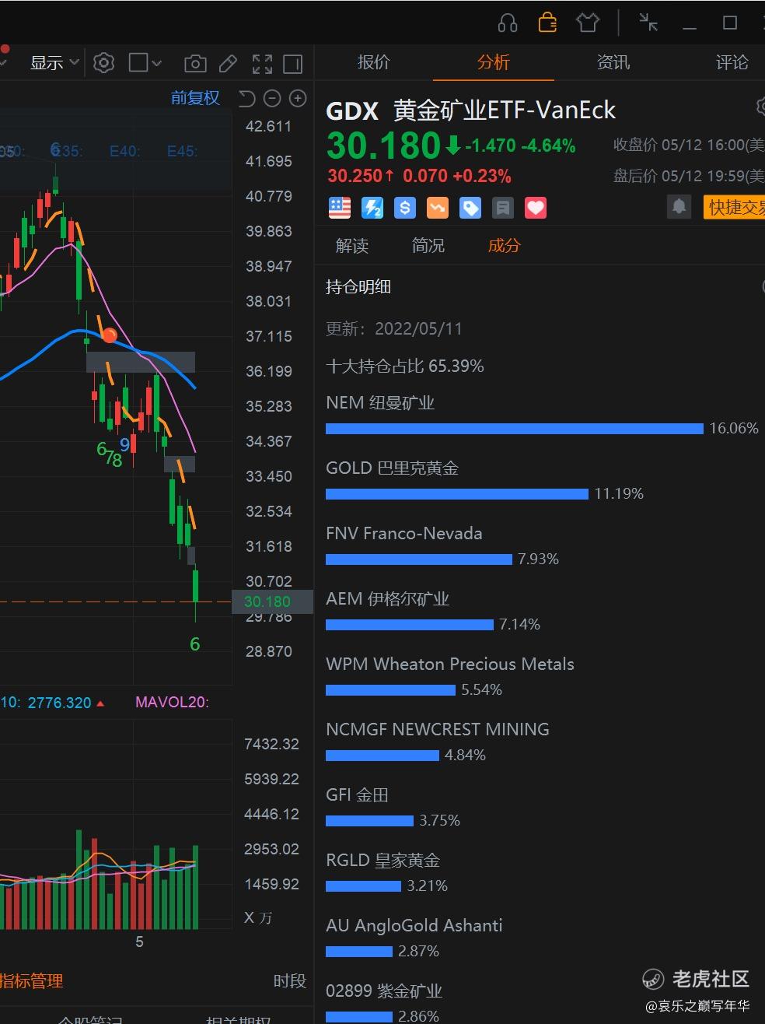Select the drawing pencil tool
Viewport: 765px width, 1024px height.
pos(229,64)
